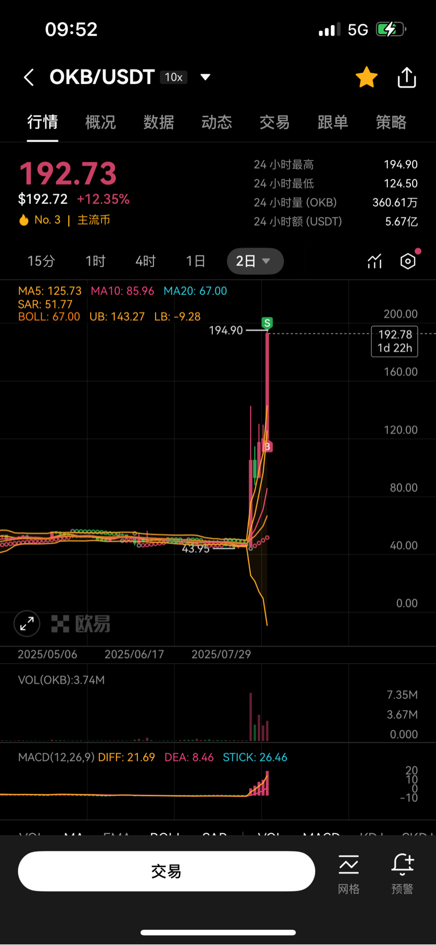This screenshot has height=945, width=436.
Task: Open the 预警 alert bell icon
Action: [403, 874]
